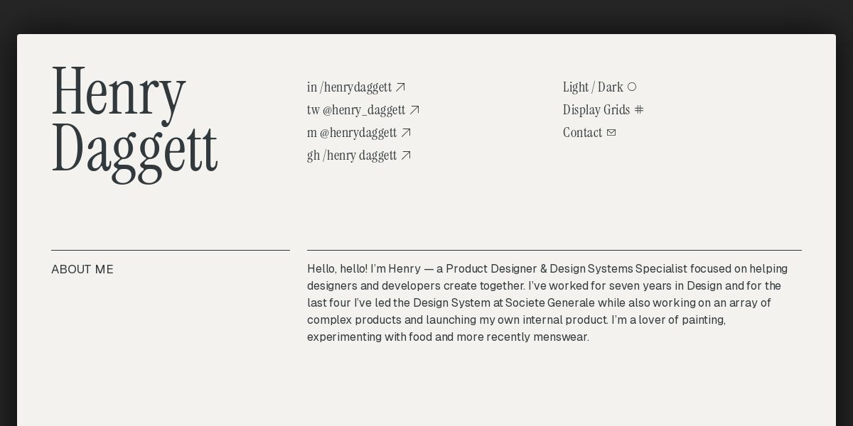
Task: Click the external arrow icon after m @henrydaggett
Action: click(406, 133)
